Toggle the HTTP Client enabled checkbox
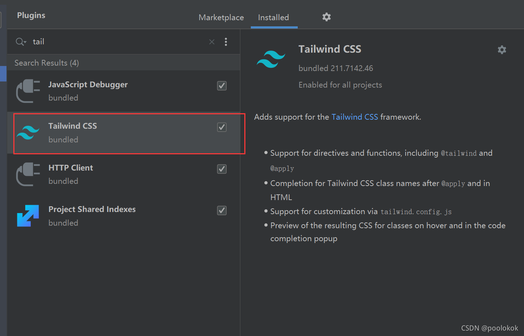 click(222, 169)
